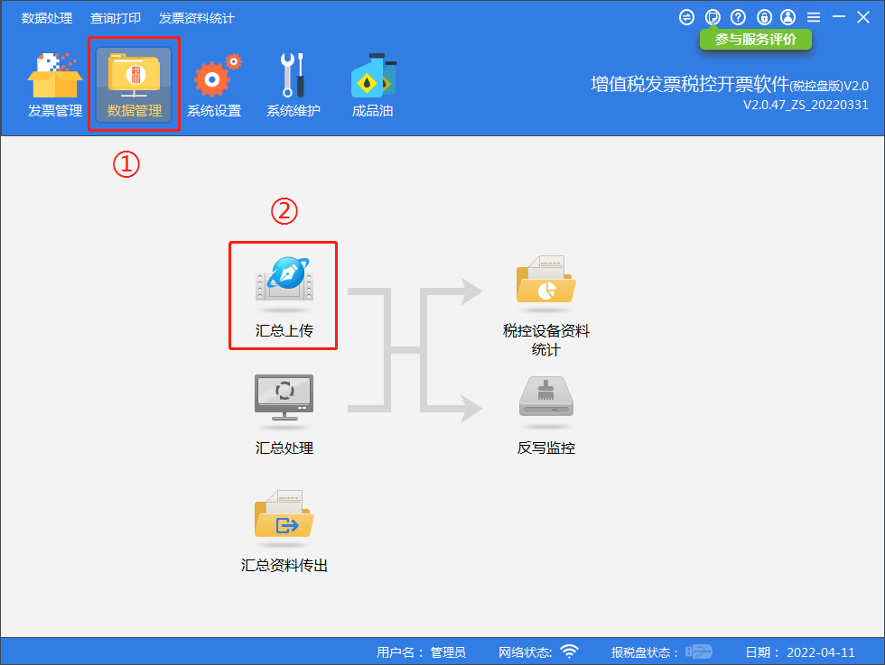Open the hamburger menu icon
The width and height of the screenshot is (885, 665).
814,17
